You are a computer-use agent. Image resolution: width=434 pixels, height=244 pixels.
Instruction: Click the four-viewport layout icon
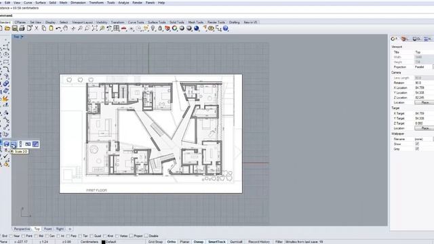pos(117,28)
